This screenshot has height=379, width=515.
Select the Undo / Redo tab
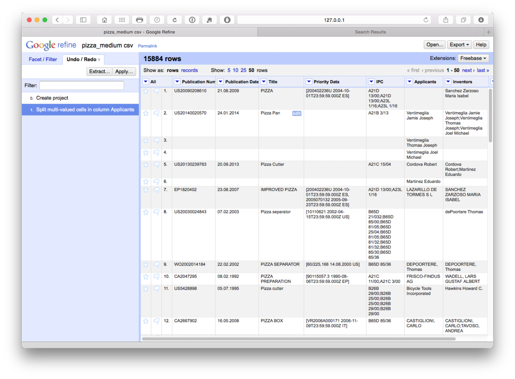[83, 59]
